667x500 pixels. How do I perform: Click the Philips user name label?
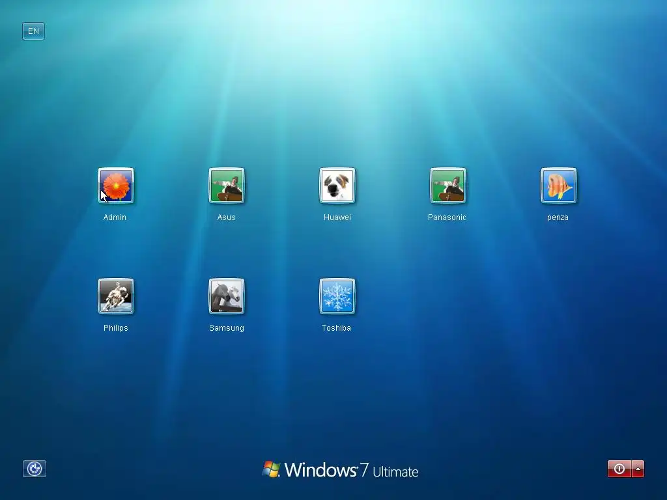pos(116,328)
